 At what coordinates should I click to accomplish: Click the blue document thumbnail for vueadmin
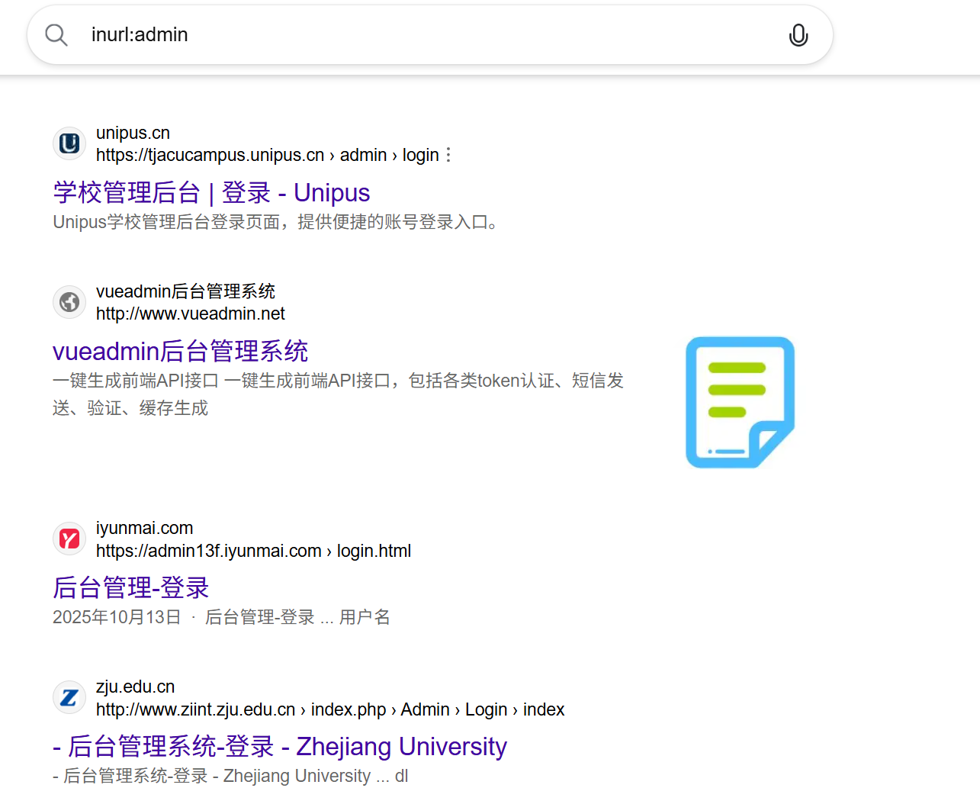pyautogui.click(x=740, y=402)
